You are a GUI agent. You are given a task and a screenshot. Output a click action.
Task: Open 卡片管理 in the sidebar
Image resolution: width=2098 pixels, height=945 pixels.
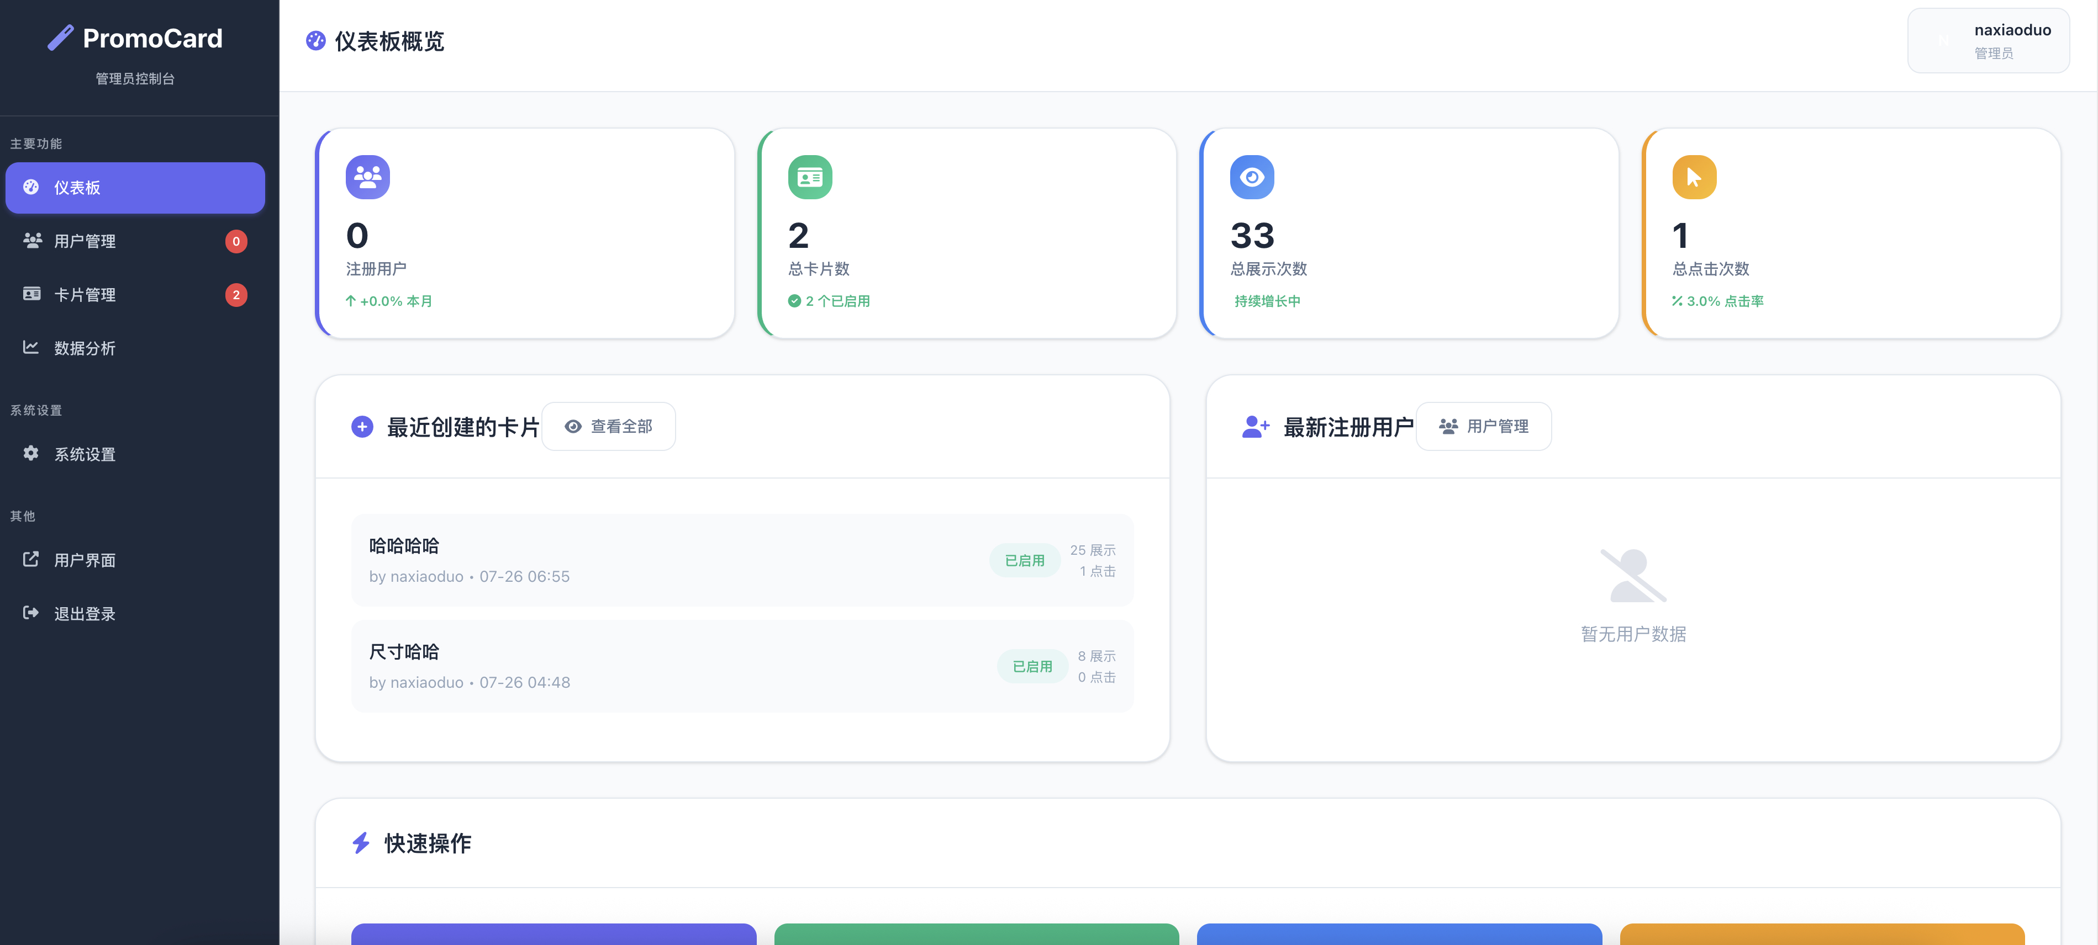pyautogui.click(x=85, y=295)
